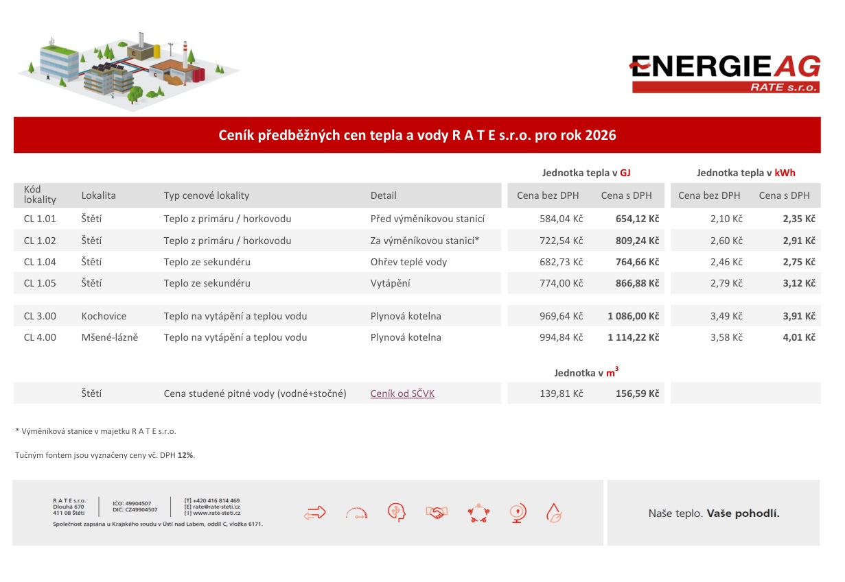845x582 pixels.
Task: Open the Ceník od SČVK link
Action: tap(402, 393)
